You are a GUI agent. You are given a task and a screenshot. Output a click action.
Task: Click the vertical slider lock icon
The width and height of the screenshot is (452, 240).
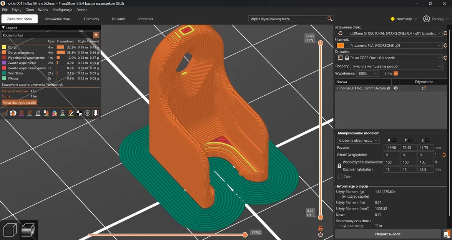[x=321, y=228]
